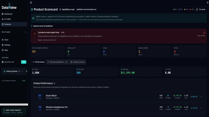Click the ai tag on urgent fixes
Screen dimensions: 209x117
pos(63,32)
